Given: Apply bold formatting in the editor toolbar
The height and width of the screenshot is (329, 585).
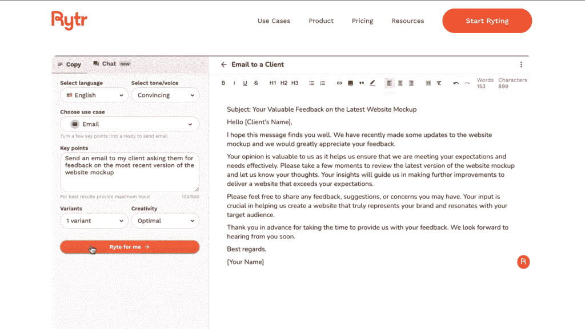Looking at the screenshot, I should coord(223,83).
